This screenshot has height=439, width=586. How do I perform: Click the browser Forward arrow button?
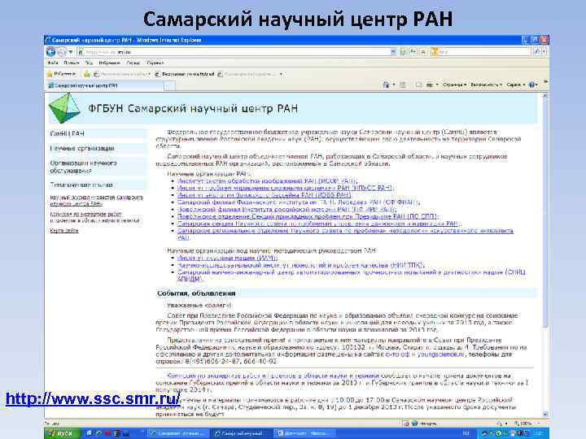tap(62, 52)
